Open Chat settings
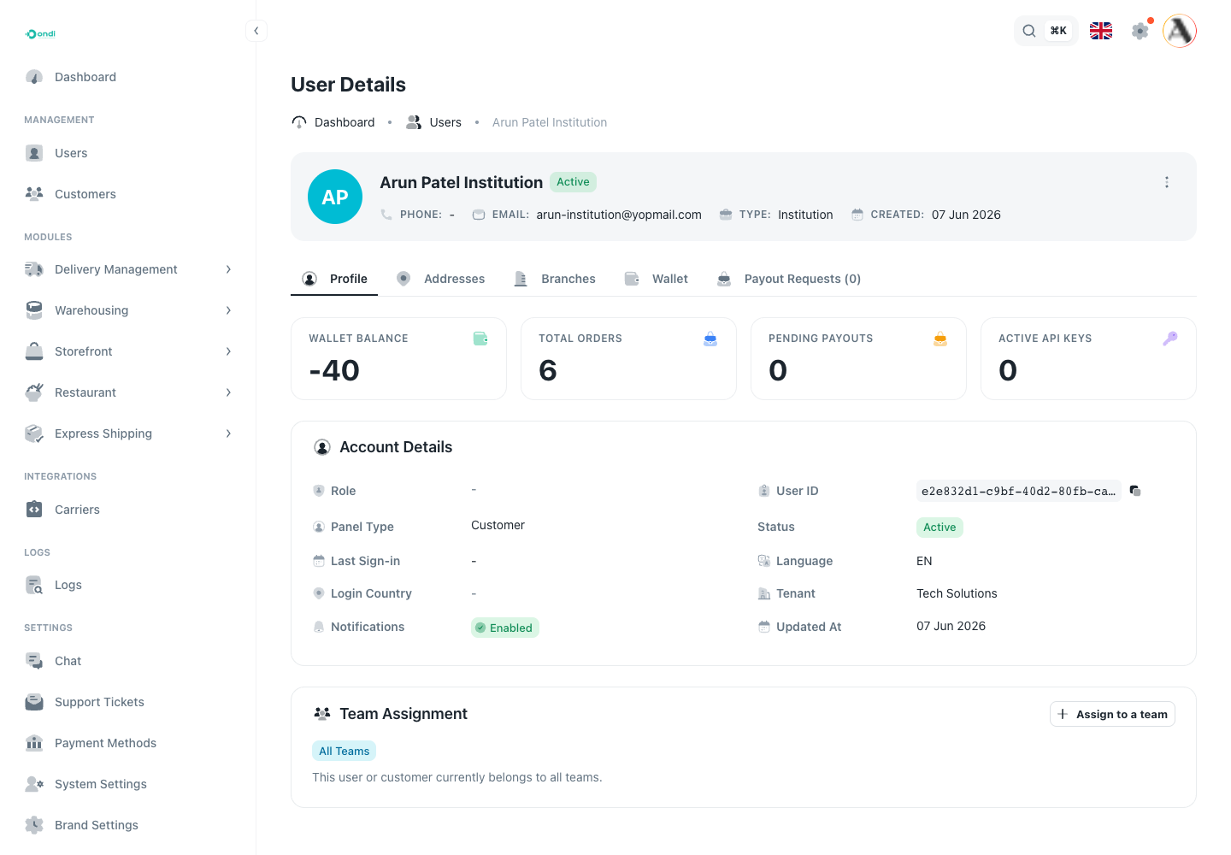Screen dimensions: 1231x855 pos(128,661)
